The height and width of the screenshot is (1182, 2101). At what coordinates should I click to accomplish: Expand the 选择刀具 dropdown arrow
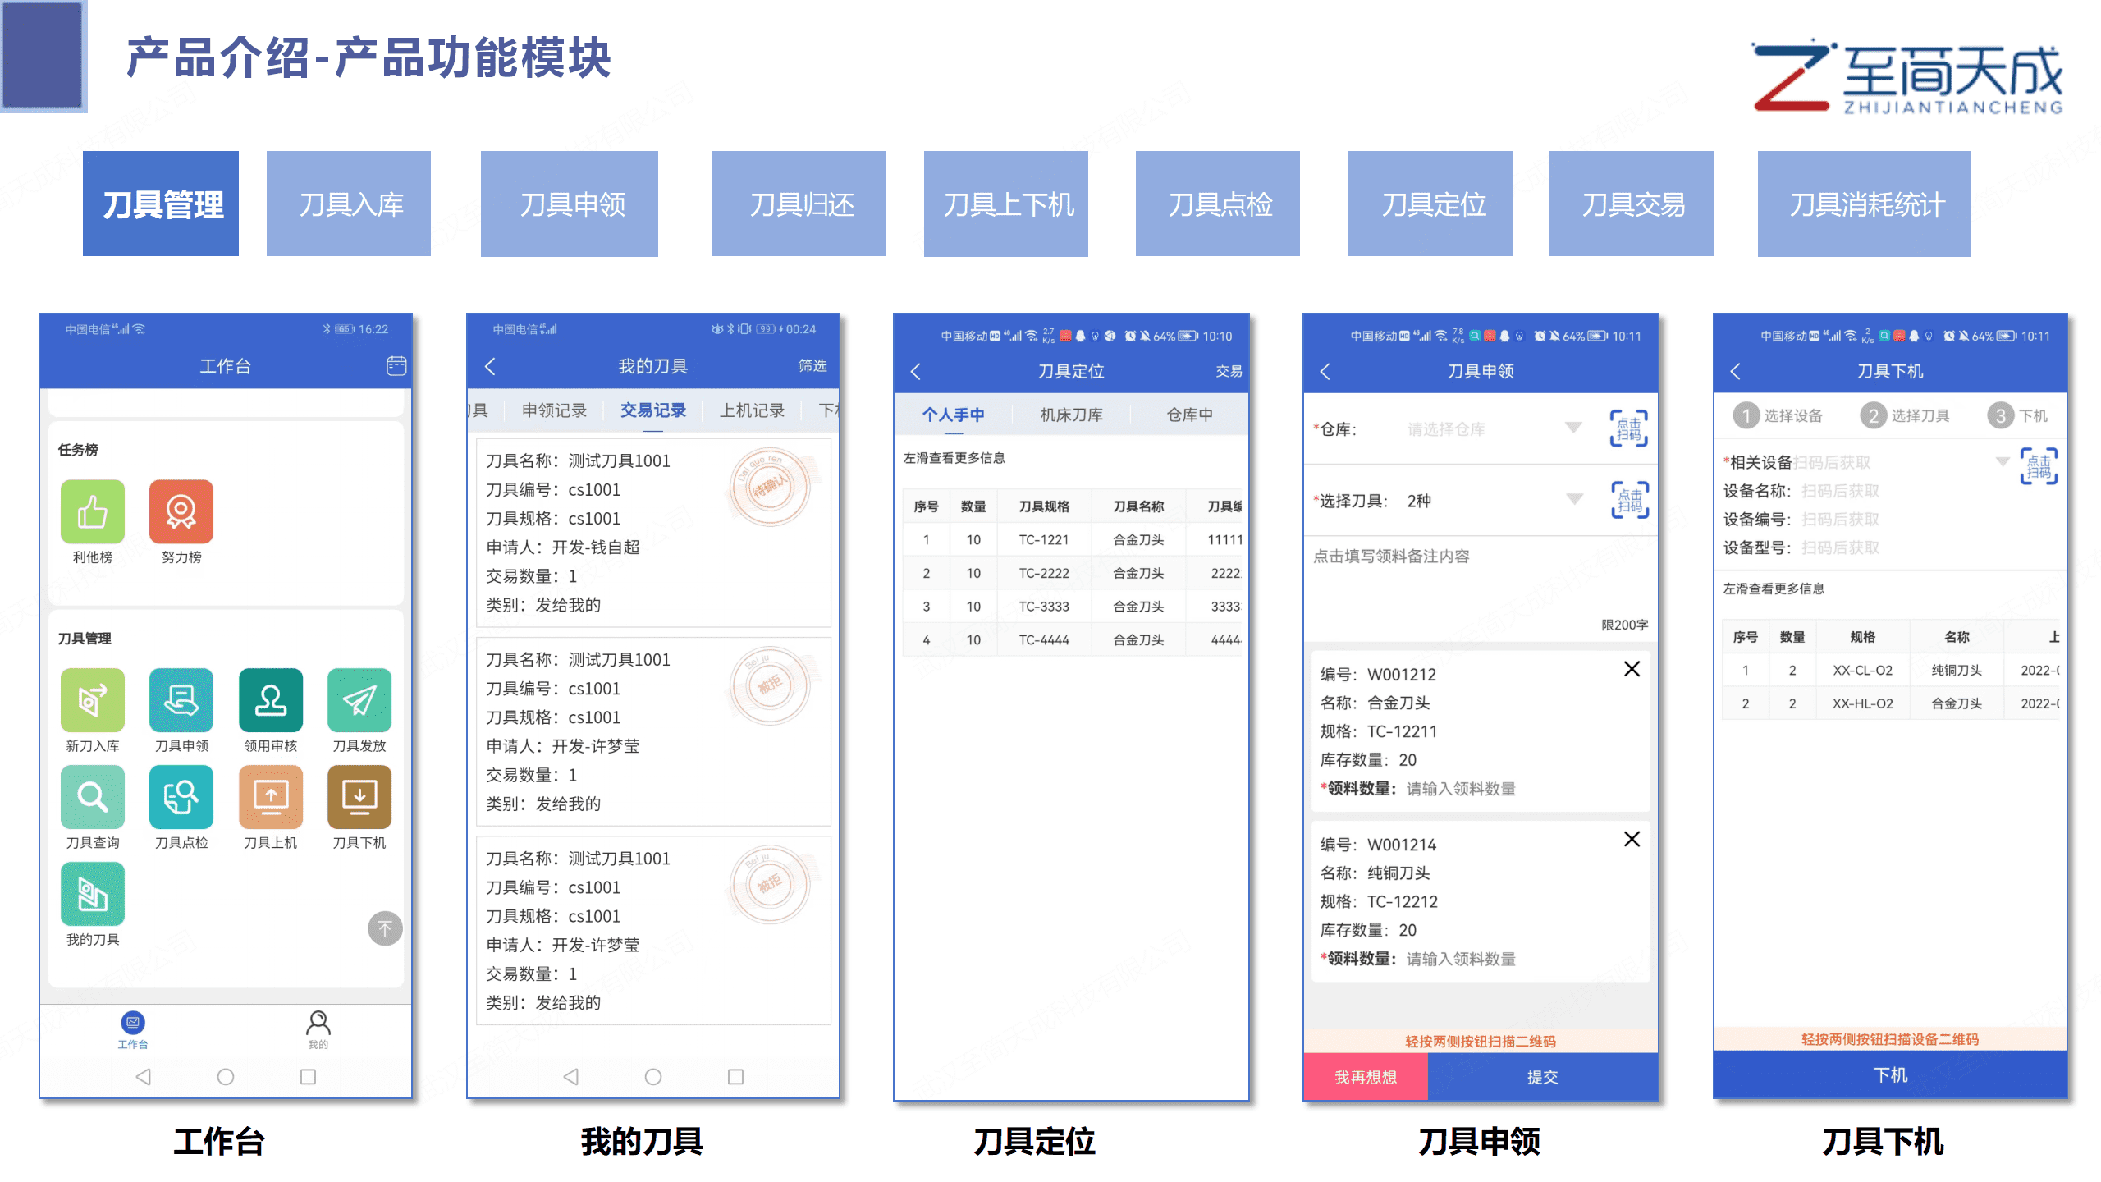[x=1574, y=499]
